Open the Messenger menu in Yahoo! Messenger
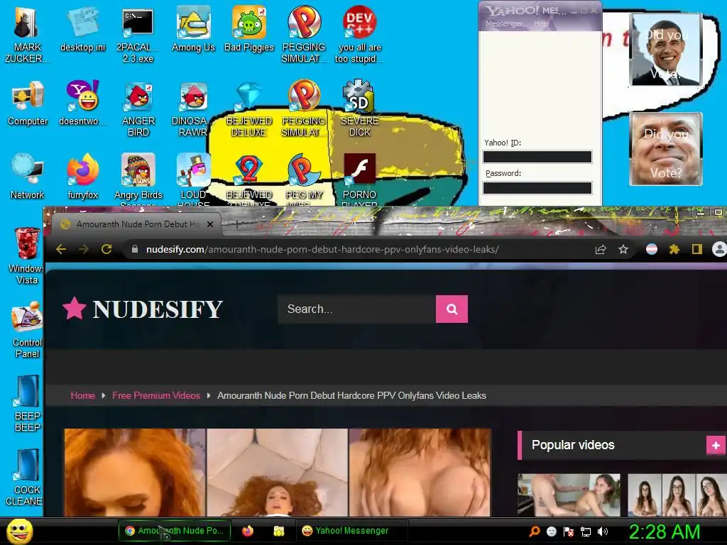Screen dimensions: 727x545 point(503,23)
